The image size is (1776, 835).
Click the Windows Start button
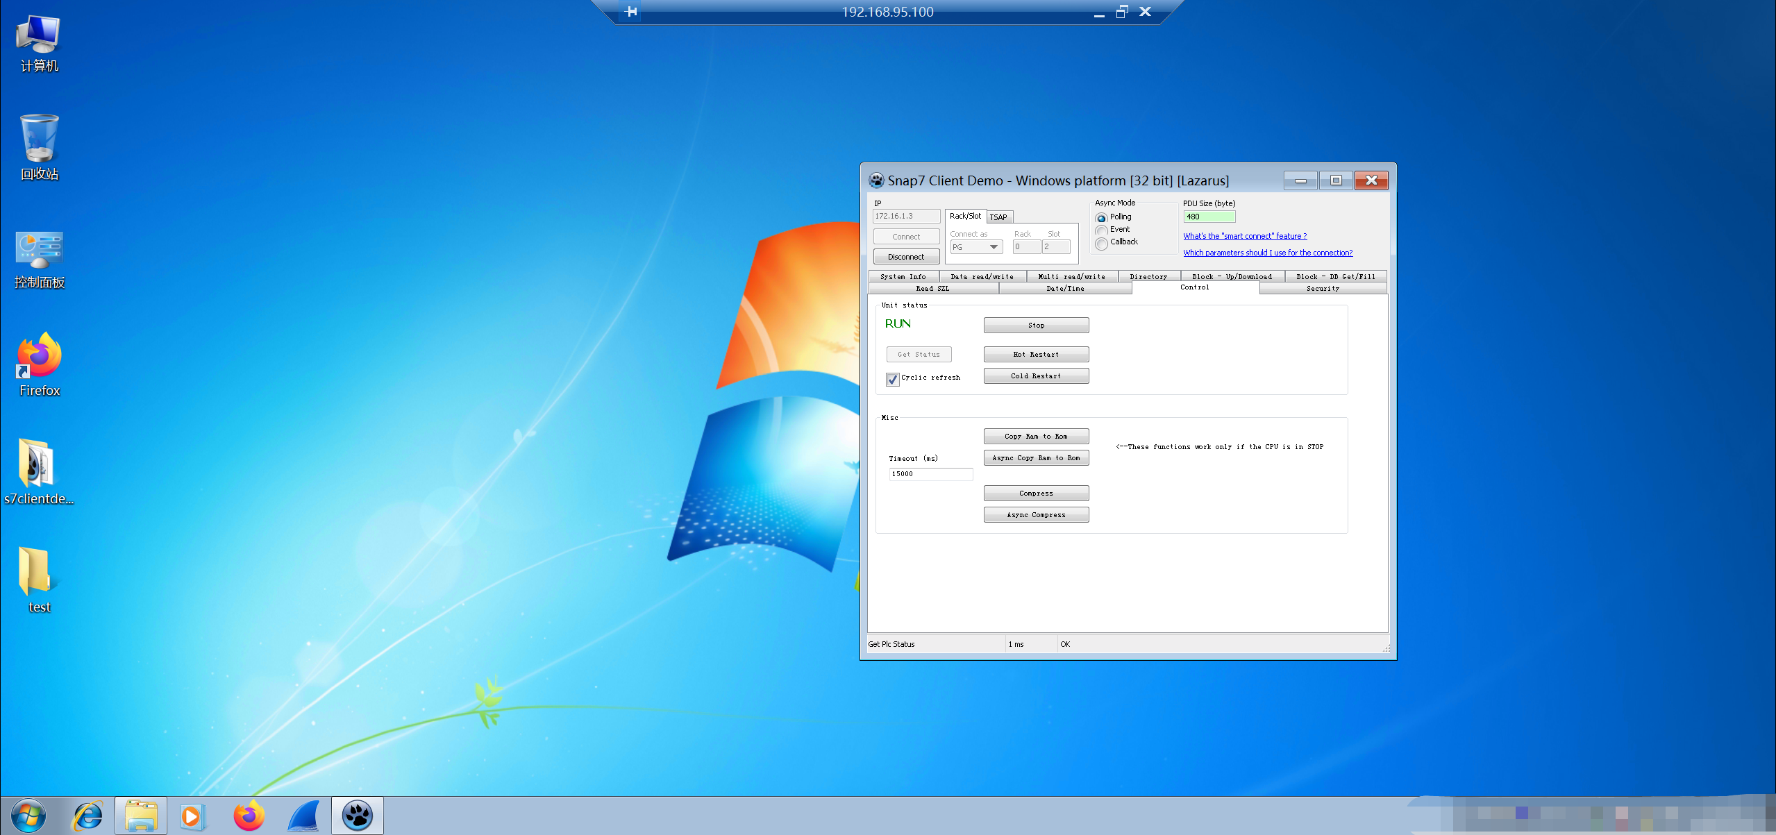pos(28,816)
